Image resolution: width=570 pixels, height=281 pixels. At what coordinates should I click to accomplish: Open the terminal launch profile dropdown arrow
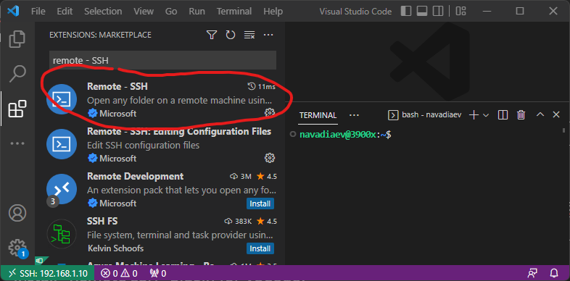[486, 115]
